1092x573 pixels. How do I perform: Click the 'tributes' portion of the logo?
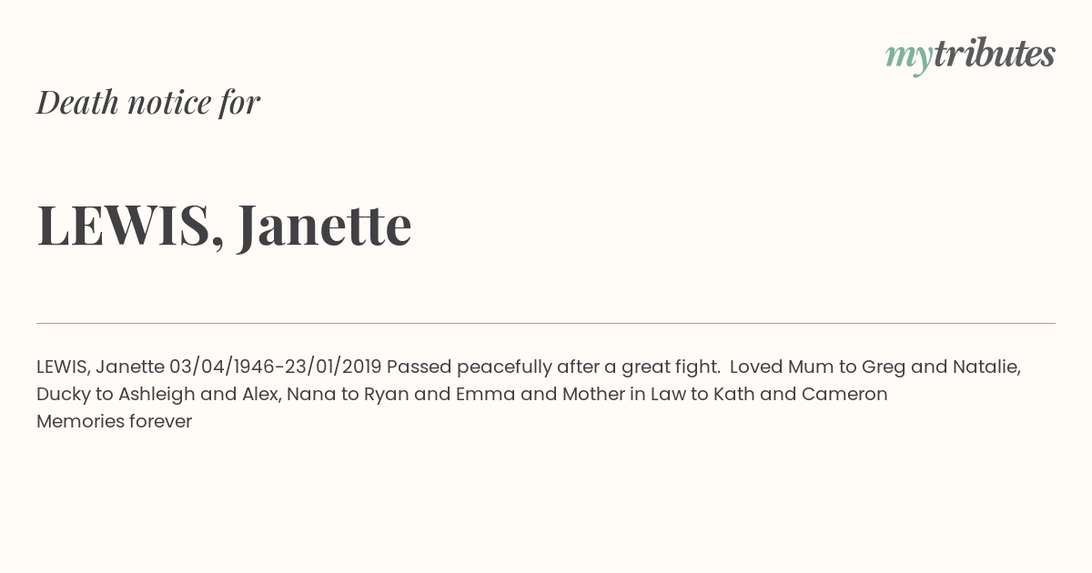point(995,55)
